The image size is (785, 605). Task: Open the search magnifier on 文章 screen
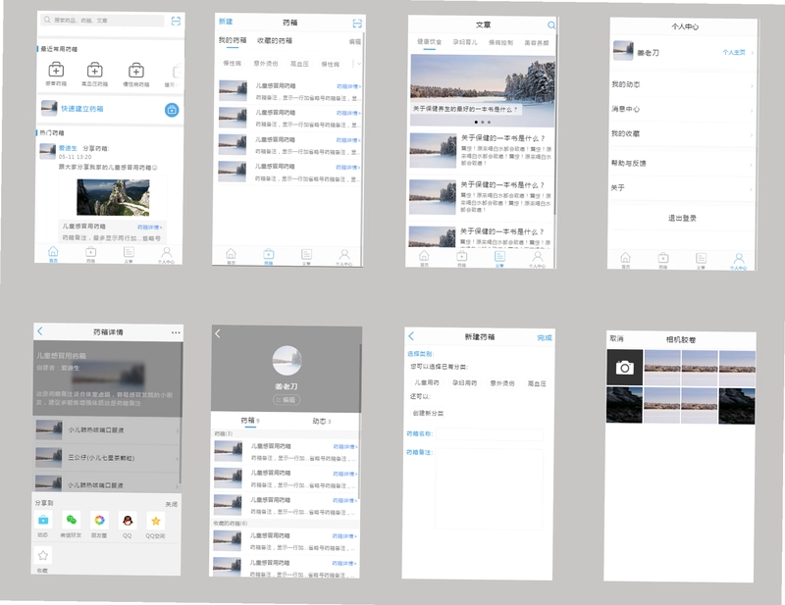coord(551,25)
